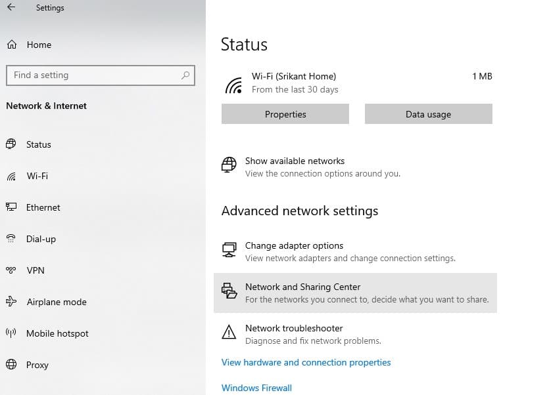Click the Status globe icon in sidebar
549x395 pixels.
[11, 144]
